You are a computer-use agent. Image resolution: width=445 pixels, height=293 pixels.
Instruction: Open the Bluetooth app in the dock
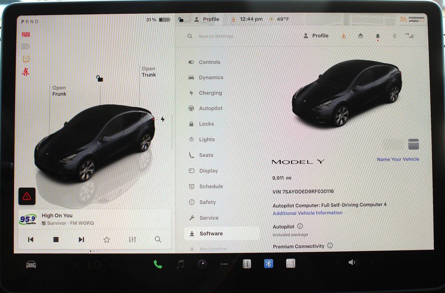pyautogui.click(x=268, y=264)
